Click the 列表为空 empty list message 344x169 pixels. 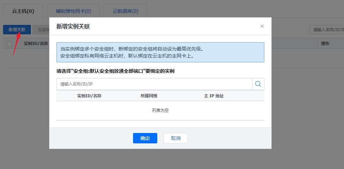tap(160, 110)
